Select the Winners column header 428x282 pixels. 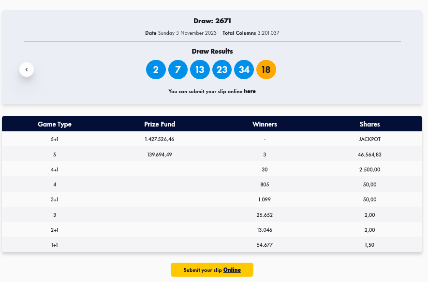pos(265,124)
